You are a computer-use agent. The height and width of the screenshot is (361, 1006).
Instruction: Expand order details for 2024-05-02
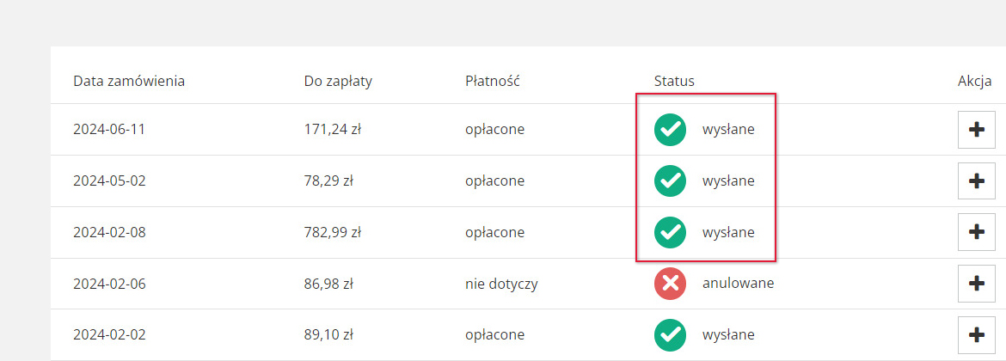tap(976, 180)
